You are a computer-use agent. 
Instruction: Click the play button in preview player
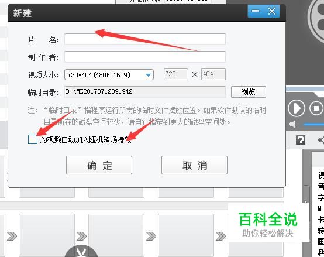point(297,108)
